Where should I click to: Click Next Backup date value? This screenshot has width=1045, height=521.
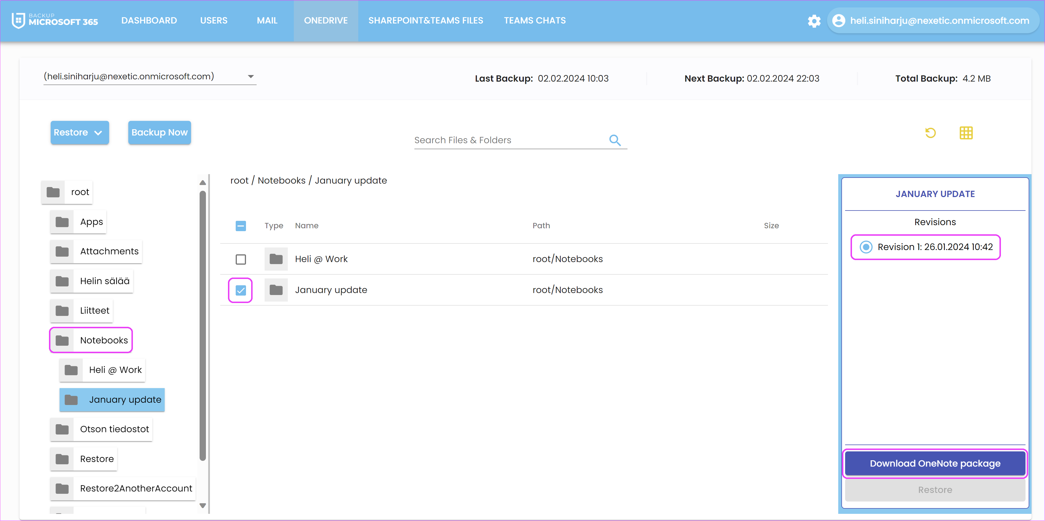(783, 78)
